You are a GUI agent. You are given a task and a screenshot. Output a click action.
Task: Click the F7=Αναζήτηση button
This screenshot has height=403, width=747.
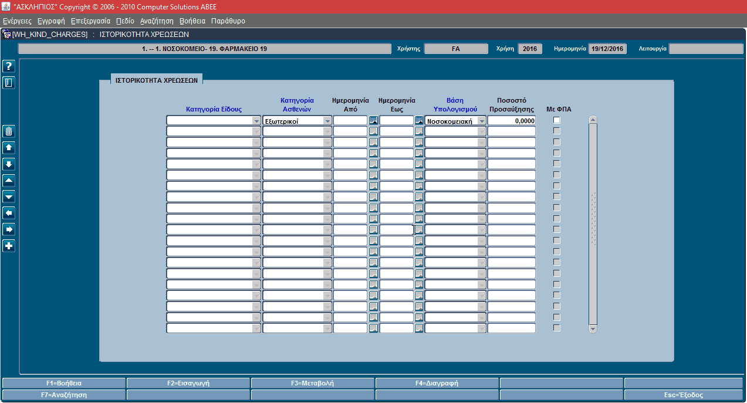(x=64, y=395)
